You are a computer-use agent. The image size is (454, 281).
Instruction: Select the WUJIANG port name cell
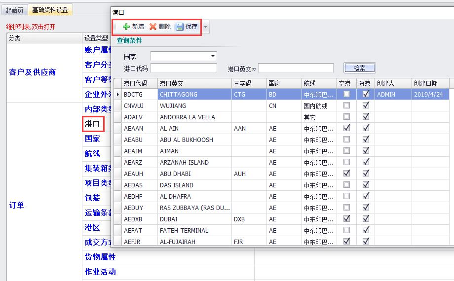[x=194, y=105]
